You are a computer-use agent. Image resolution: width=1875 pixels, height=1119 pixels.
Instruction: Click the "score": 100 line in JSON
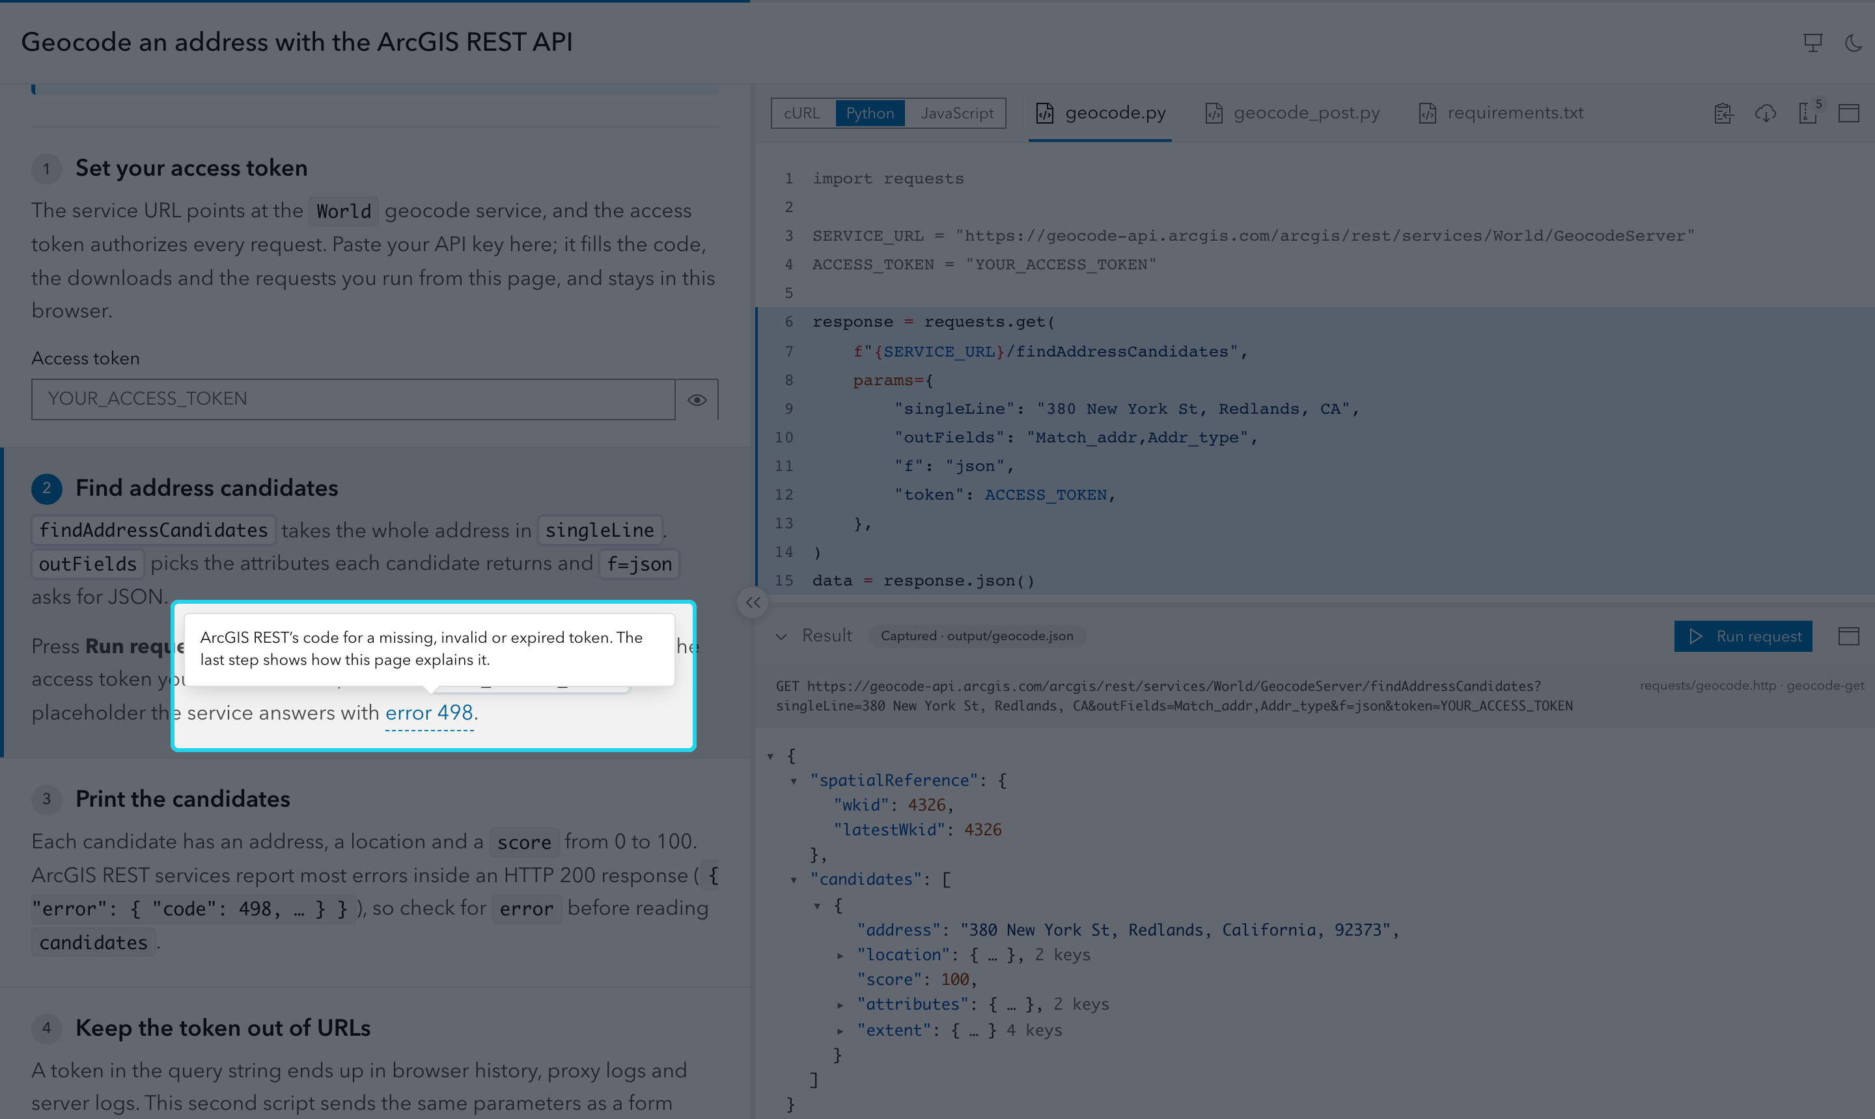(x=916, y=980)
